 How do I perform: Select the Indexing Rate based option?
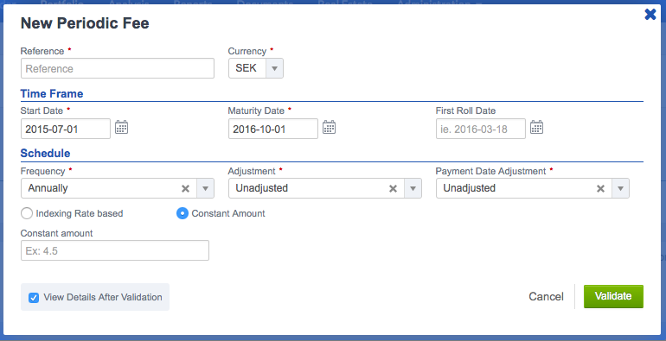coord(27,213)
